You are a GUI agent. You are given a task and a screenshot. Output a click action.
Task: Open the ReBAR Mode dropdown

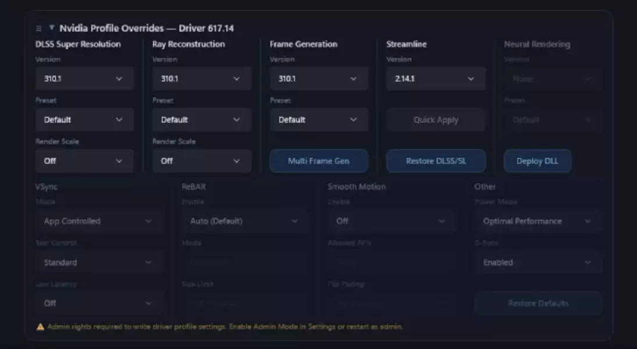click(x=245, y=262)
